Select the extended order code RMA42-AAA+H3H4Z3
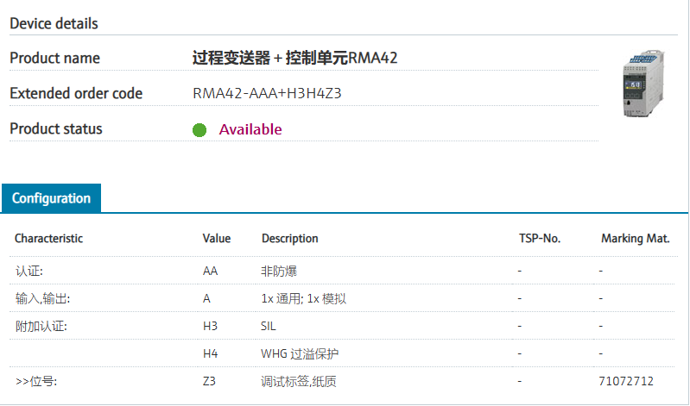Viewport: 690px width, 406px height. pos(268,93)
